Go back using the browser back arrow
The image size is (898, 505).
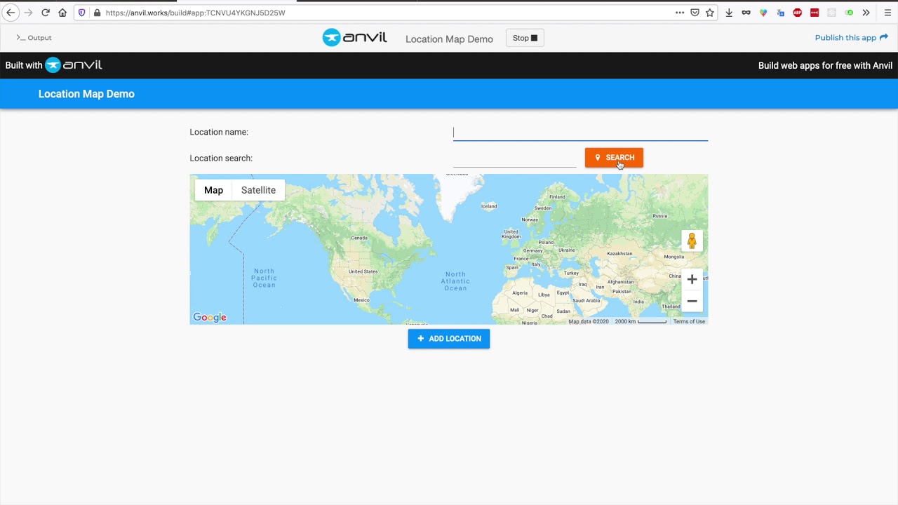11,13
